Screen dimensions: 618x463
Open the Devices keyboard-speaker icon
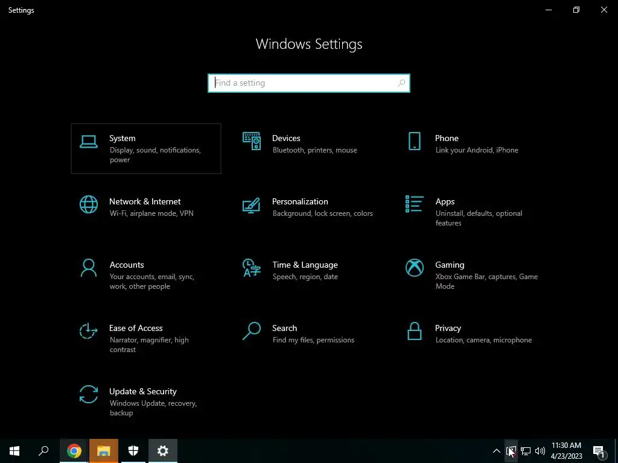tap(252, 141)
